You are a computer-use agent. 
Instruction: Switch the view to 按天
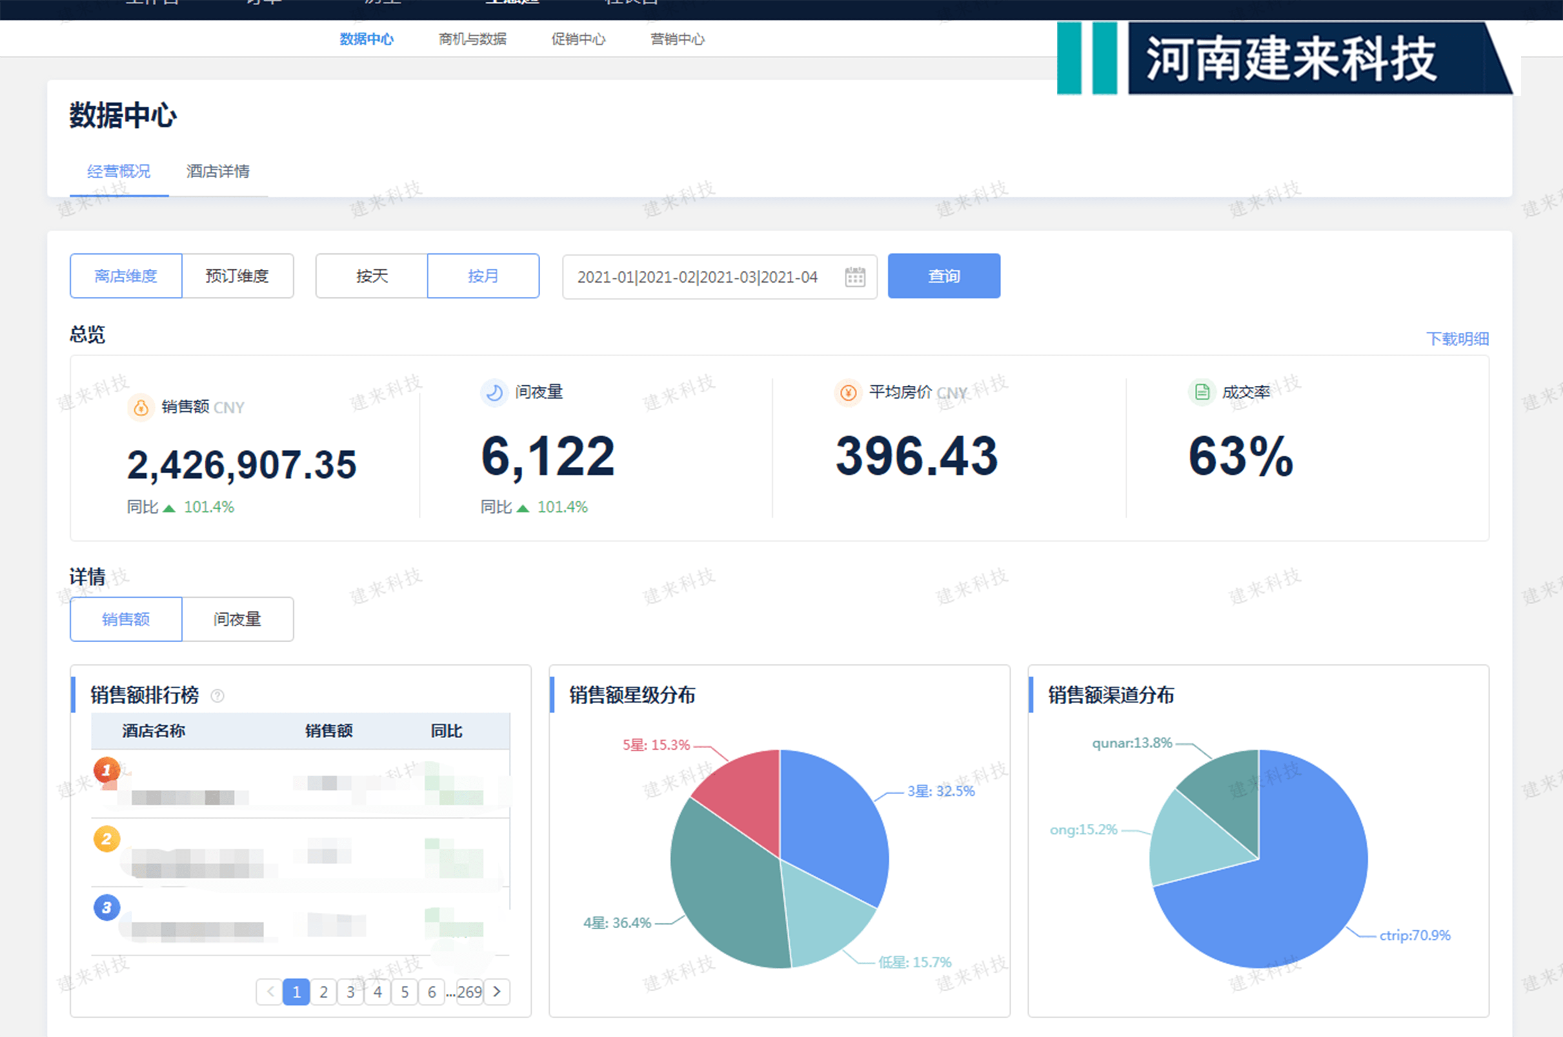coord(372,276)
